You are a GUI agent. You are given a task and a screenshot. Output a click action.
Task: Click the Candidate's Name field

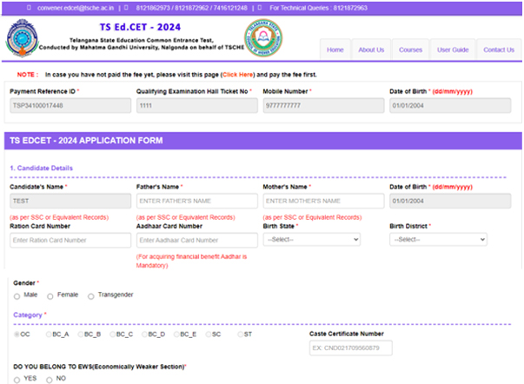pyautogui.click(x=70, y=201)
